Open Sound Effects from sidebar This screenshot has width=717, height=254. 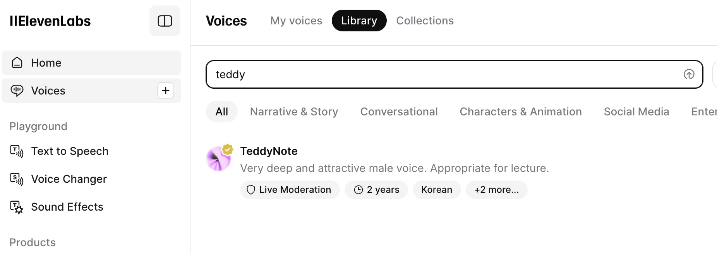67,207
